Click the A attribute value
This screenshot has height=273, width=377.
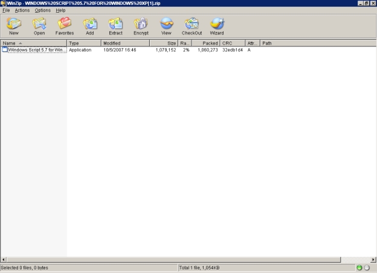(249, 50)
